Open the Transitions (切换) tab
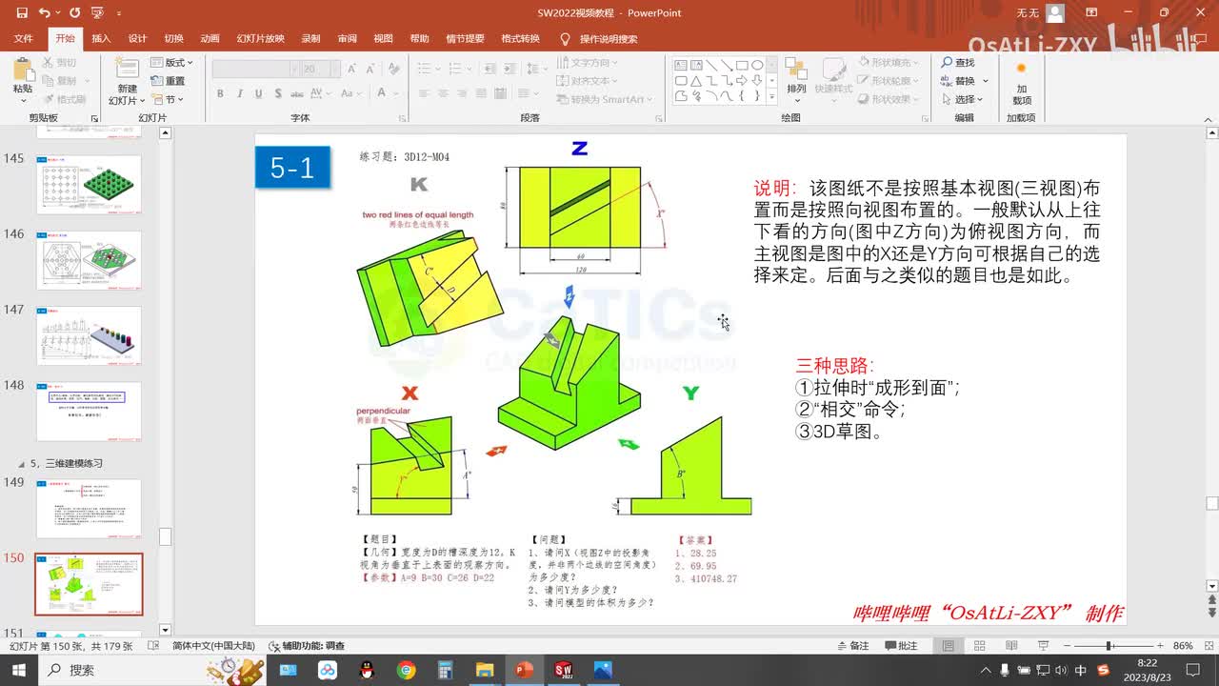Viewport: 1219px width, 686px height. (173, 39)
